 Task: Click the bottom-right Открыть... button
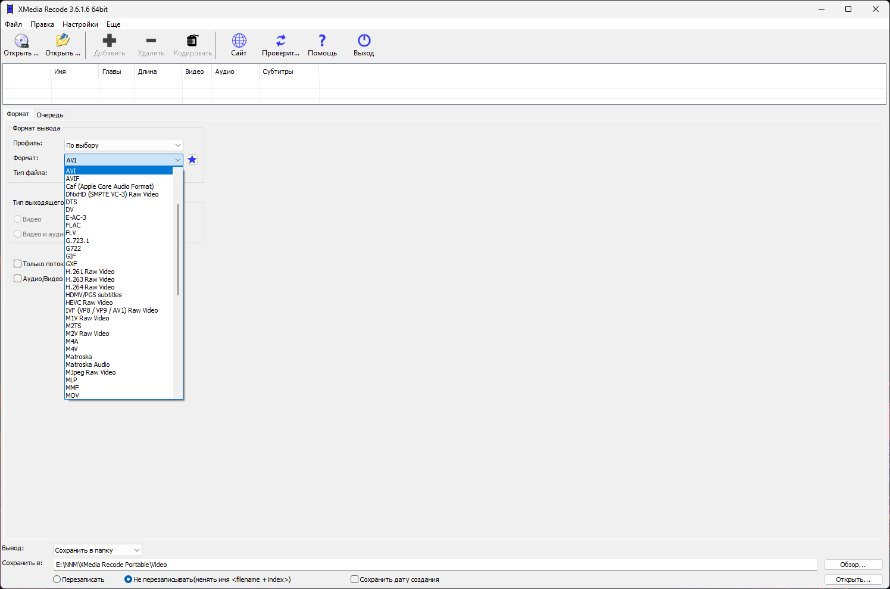coord(853,579)
